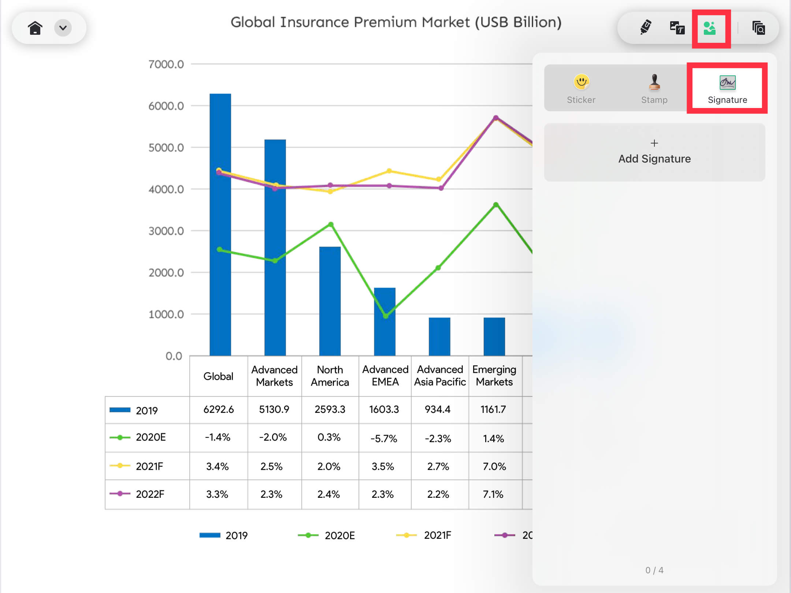Click the blue 2019 legend swatch below chart

point(210,535)
